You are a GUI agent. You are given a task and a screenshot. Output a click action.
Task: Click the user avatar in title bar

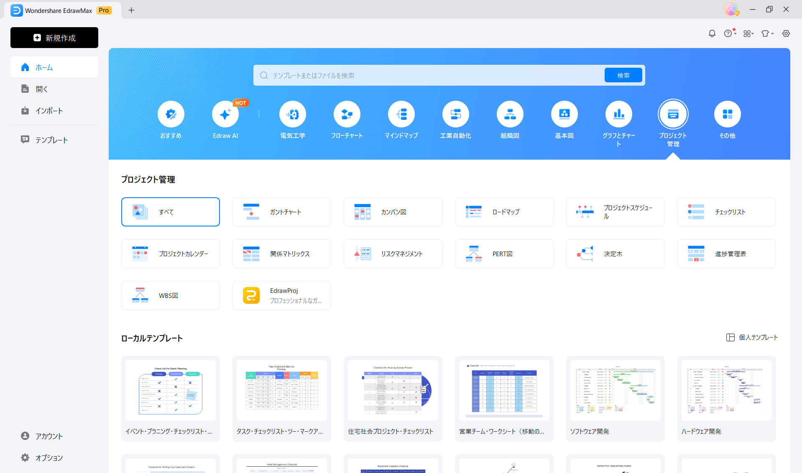[x=731, y=9]
